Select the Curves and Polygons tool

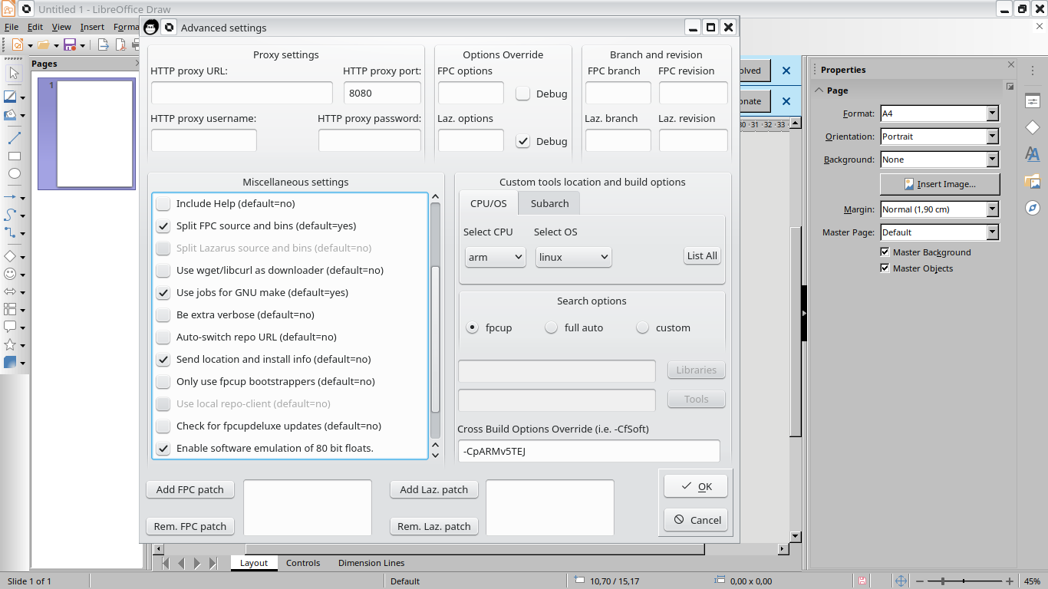tap(10, 215)
